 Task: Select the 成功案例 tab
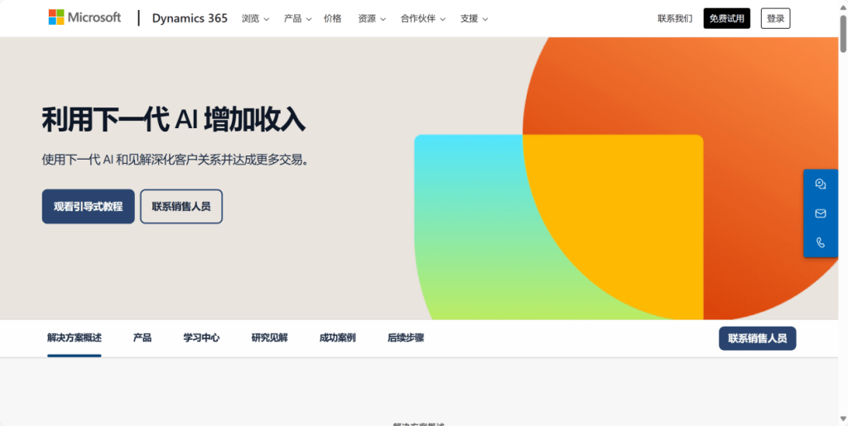337,337
